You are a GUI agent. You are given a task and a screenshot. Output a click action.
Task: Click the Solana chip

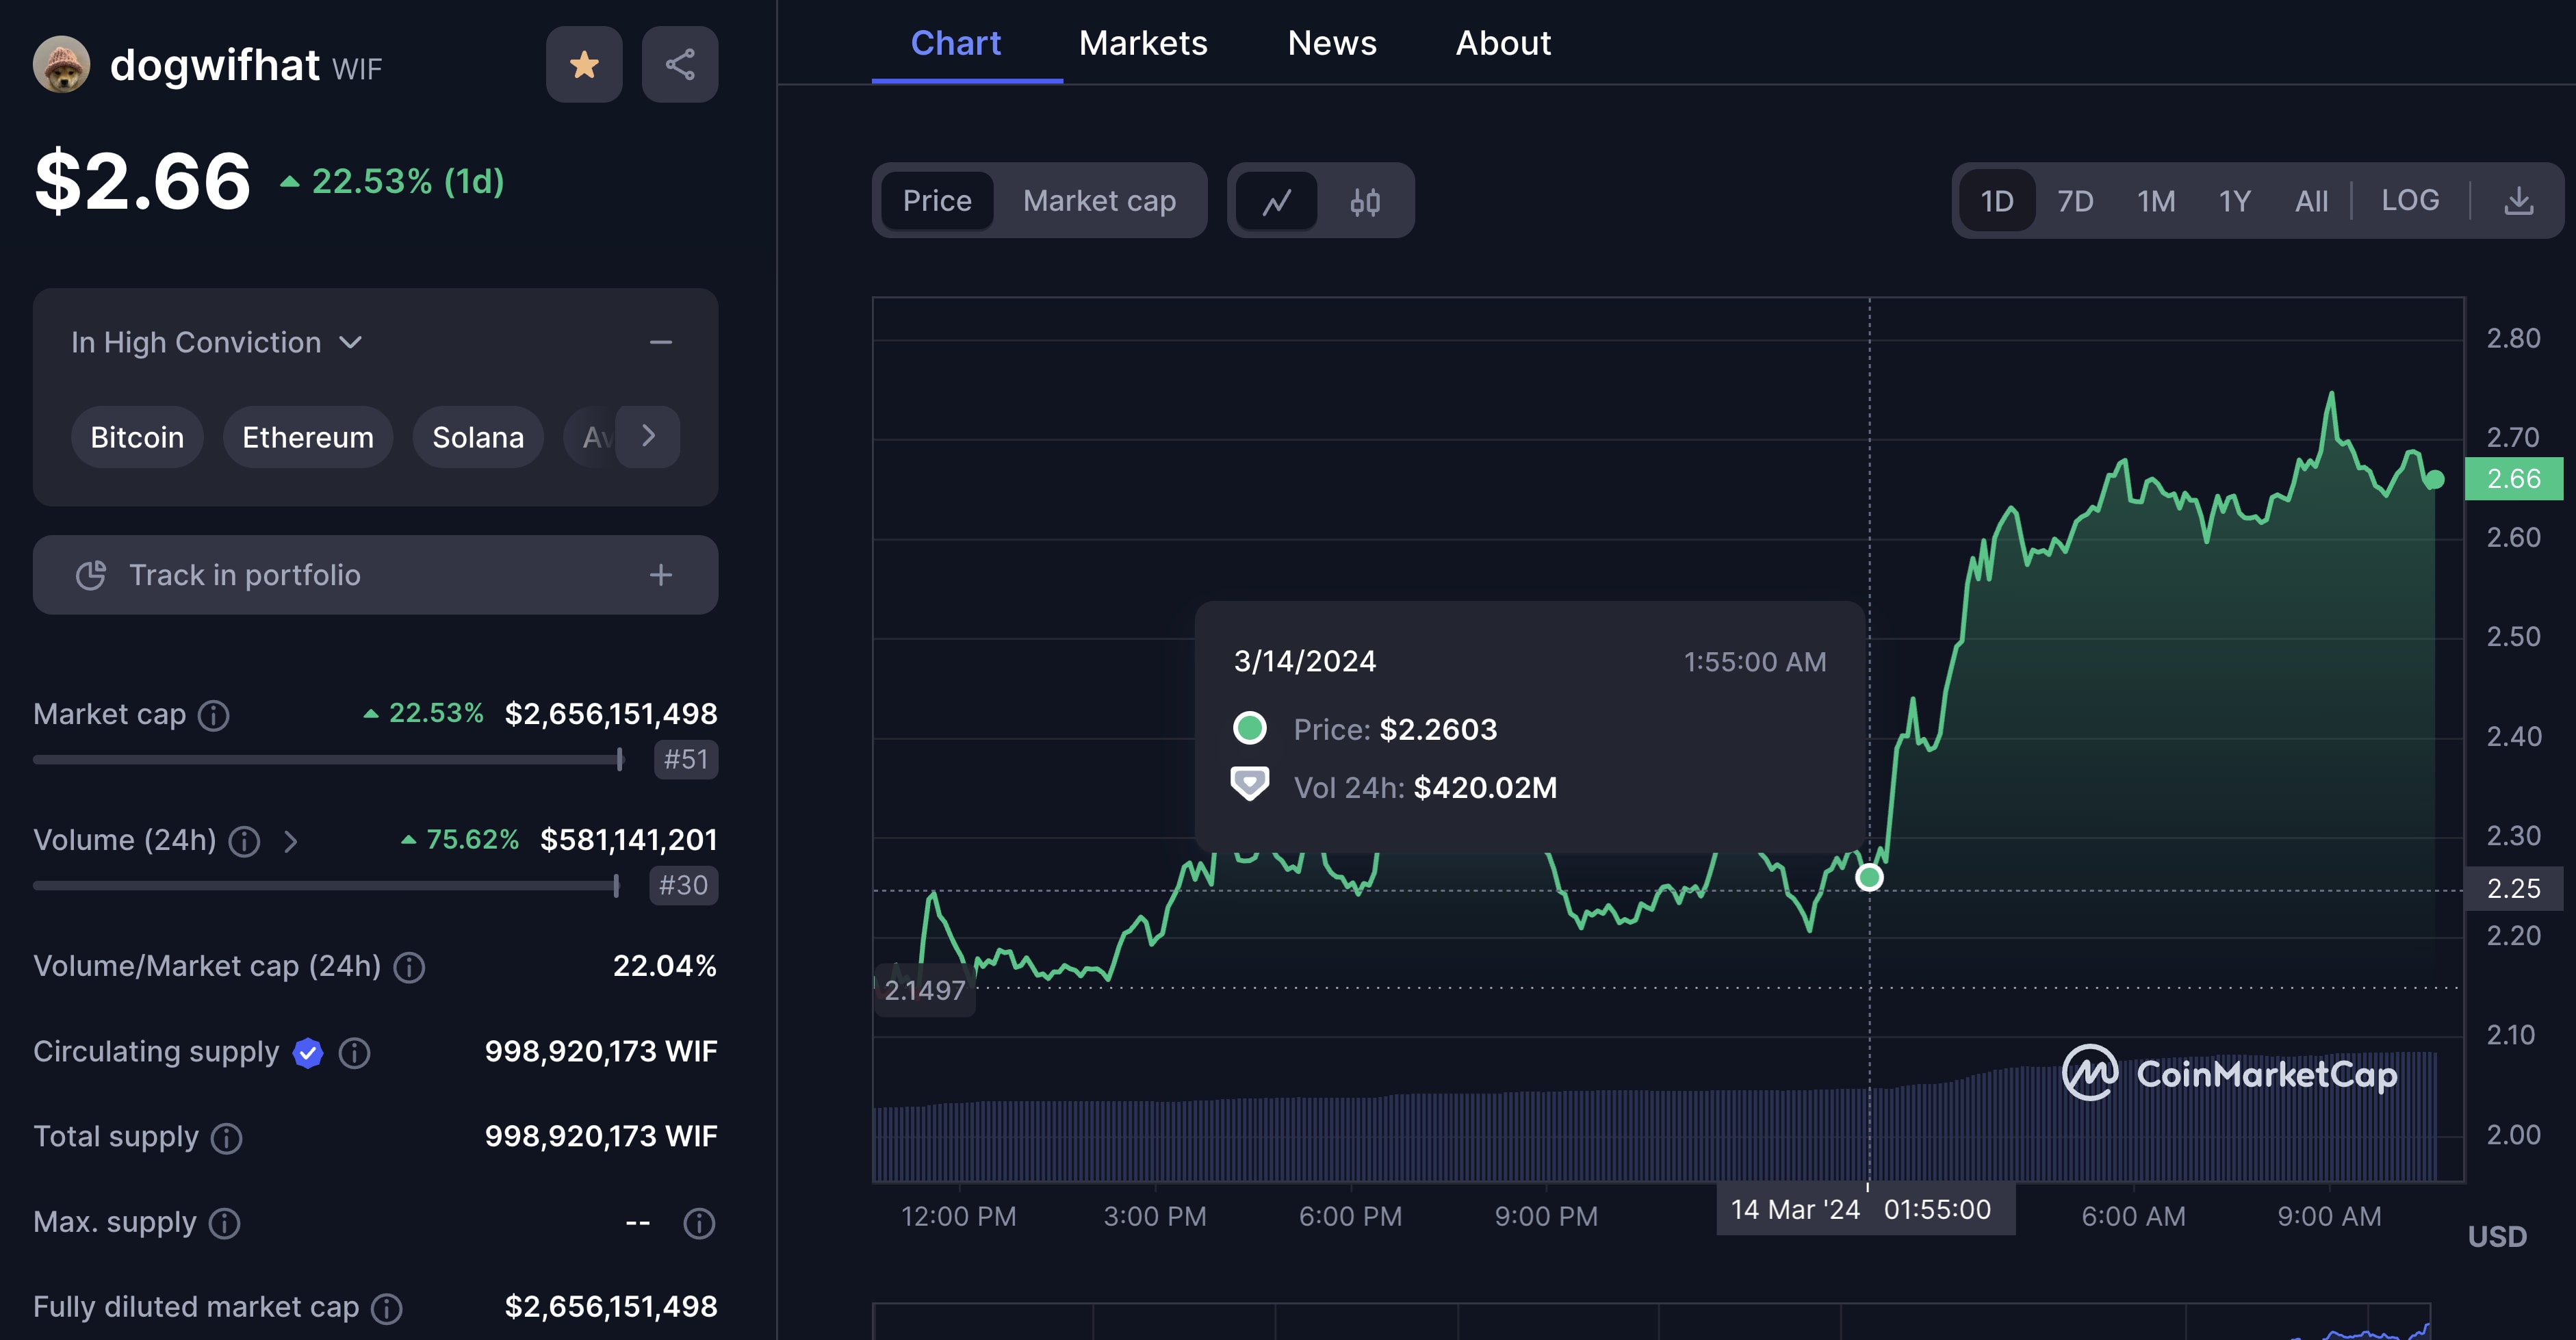[478, 437]
